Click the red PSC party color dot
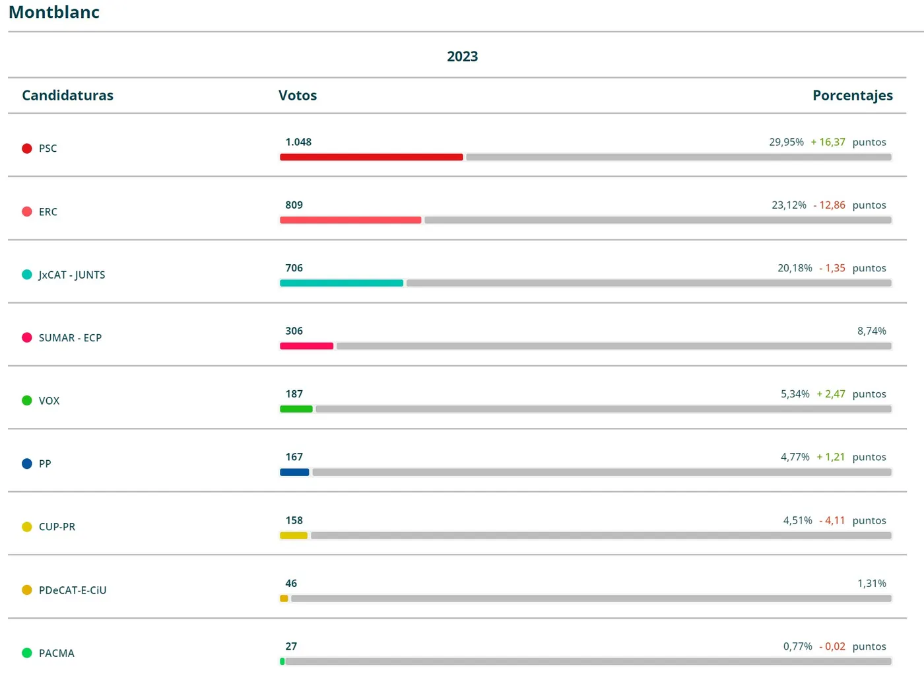This screenshot has height=684, width=924. pyautogui.click(x=27, y=149)
